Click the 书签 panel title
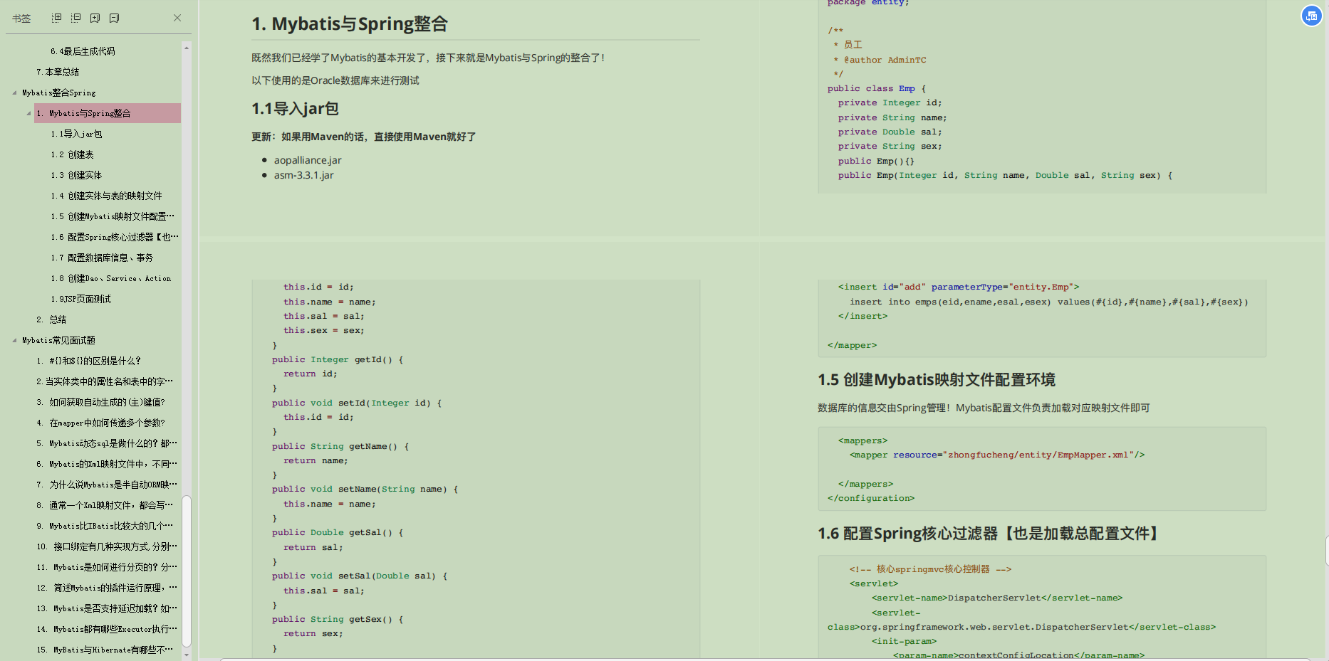The height and width of the screenshot is (661, 1329). 21,18
